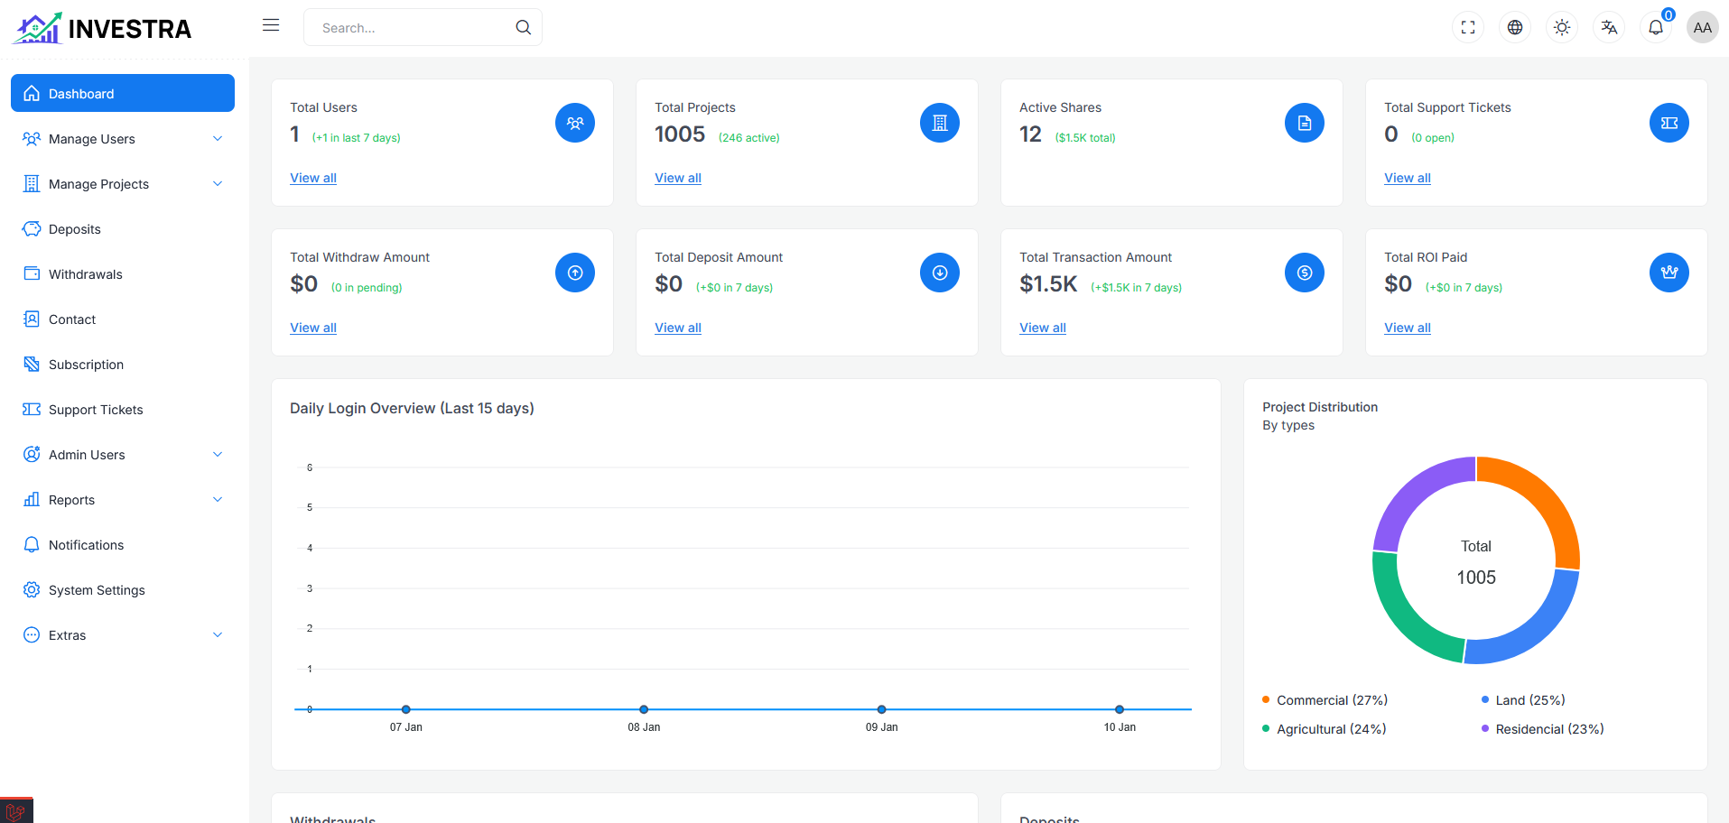Expand the Reports submenu chevron
Viewport: 1729px width, 823px height.
click(x=218, y=499)
